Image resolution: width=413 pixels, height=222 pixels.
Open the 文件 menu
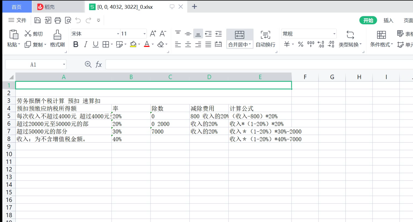17,20
